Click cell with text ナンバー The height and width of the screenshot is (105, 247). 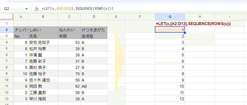[x=21, y=30]
